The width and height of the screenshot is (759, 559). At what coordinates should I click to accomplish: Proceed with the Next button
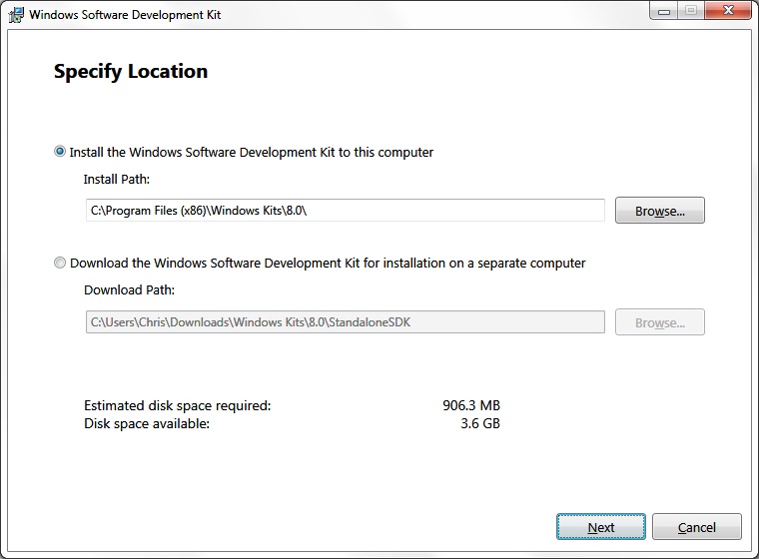coord(601,527)
